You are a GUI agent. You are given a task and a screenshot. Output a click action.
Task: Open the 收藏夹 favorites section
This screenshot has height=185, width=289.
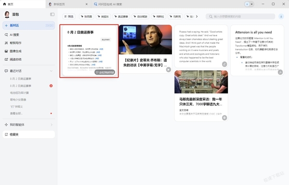pos(28,134)
